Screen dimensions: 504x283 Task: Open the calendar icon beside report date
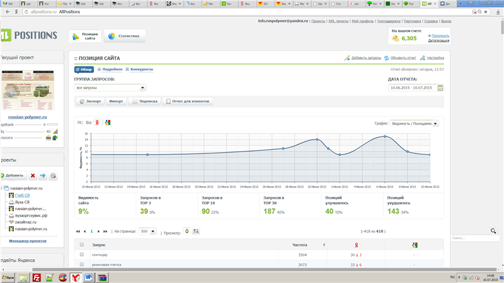click(x=440, y=87)
